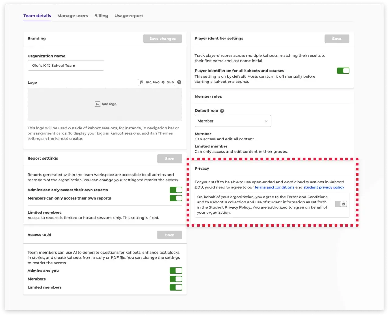Switch to the Team details tab
Viewport: 389px width, 316px height.
click(37, 16)
